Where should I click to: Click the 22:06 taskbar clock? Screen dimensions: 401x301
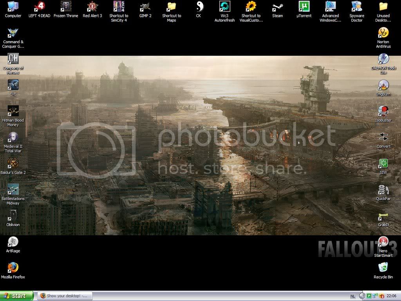pyautogui.click(x=392, y=296)
